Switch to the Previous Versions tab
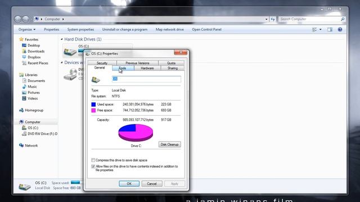The image size is (360, 202). point(137,63)
